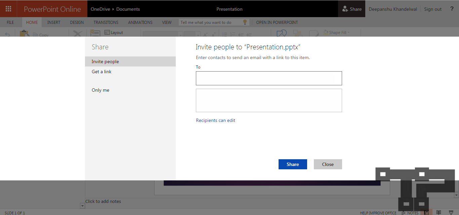
Task: Switch to the INSERT ribbon tab
Action: 54,23
